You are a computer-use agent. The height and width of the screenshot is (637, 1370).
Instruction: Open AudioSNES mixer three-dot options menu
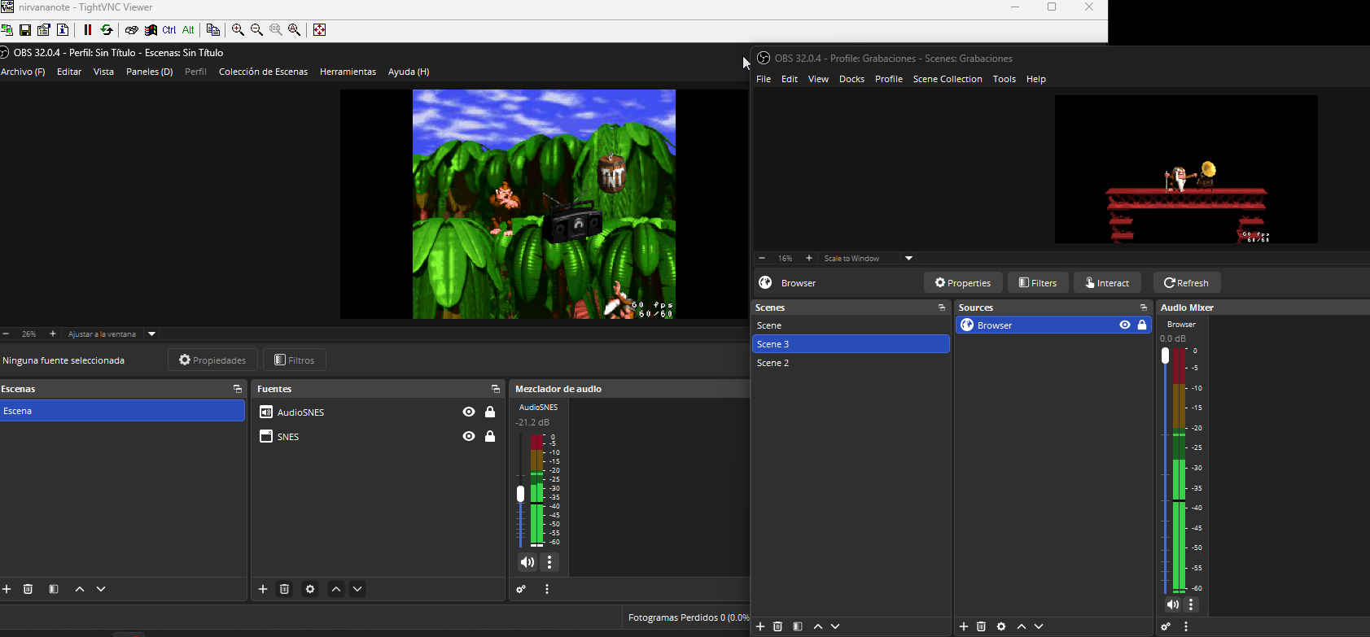[549, 562]
